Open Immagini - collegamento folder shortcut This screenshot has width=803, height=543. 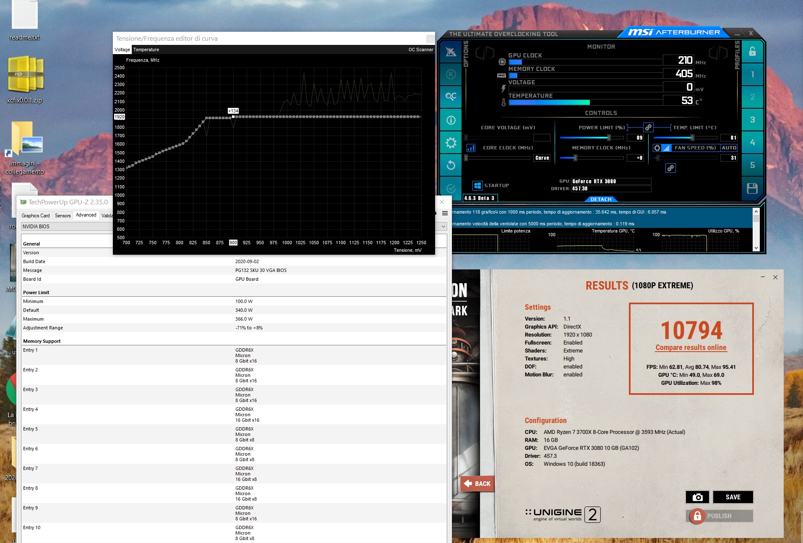(25, 149)
